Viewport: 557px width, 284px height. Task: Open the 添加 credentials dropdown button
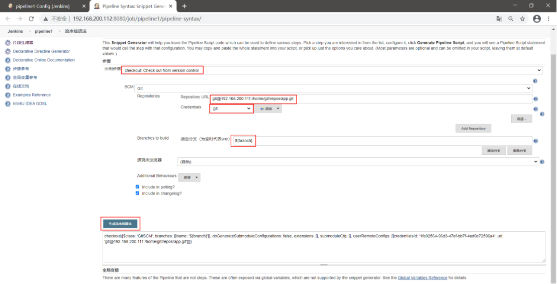tap(268, 109)
